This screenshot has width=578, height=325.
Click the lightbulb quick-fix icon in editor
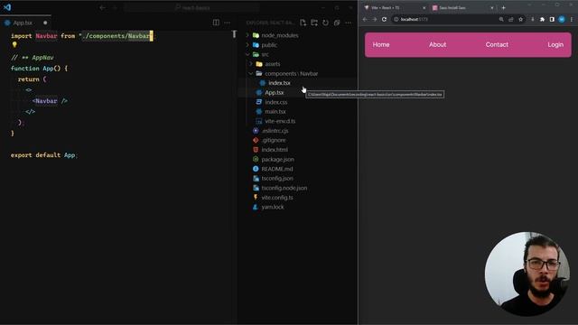(14, 44)
